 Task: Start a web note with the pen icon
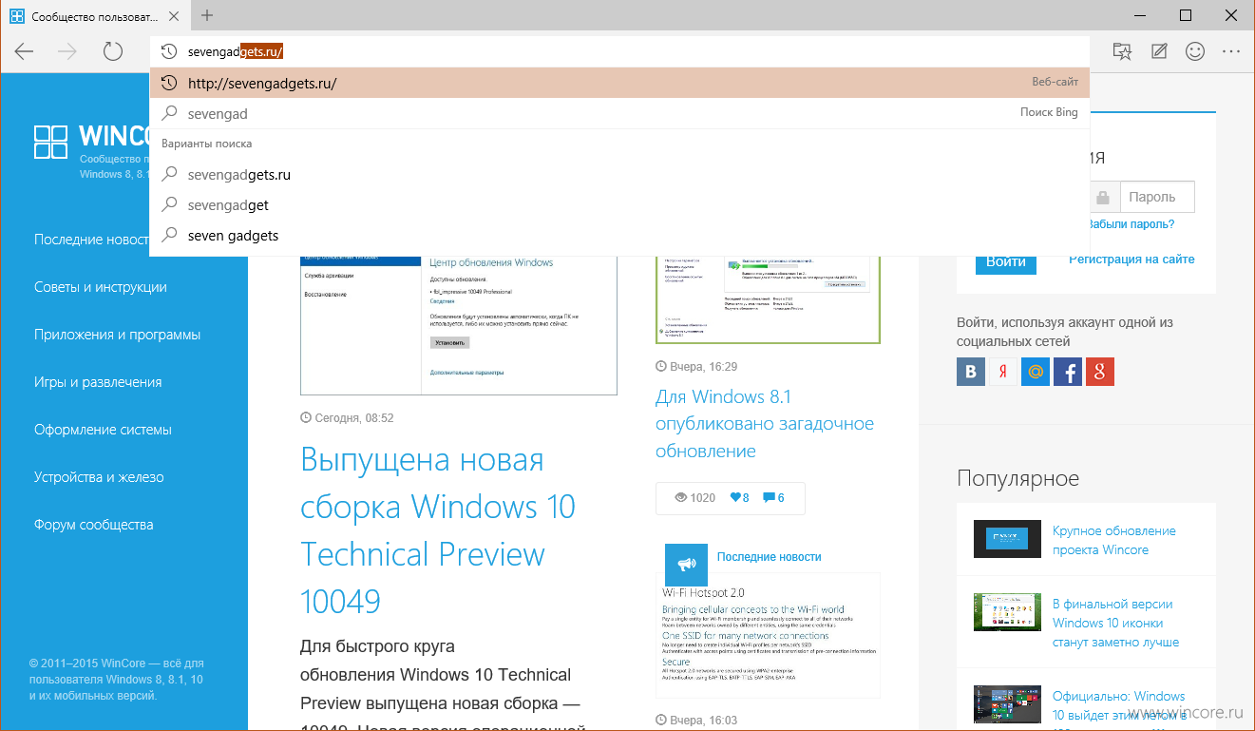click(1159, 51)
